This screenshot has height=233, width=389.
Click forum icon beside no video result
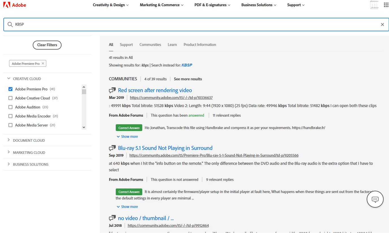pyautogui.click(x=112, y=218)
